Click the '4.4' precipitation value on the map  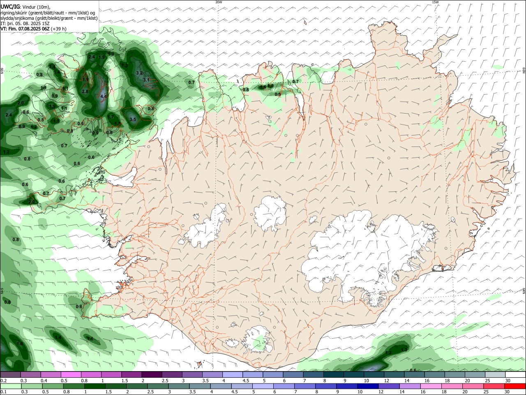click(x=104, y=96)
